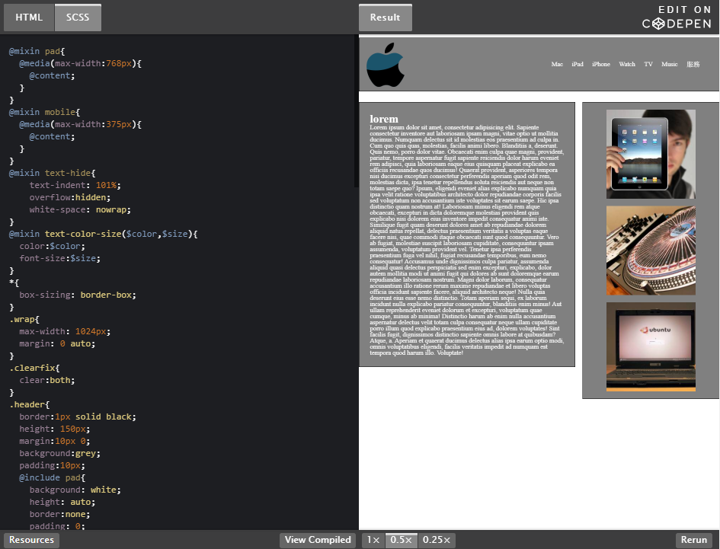
Task: Select the SCSS tab
Action: point(78,18)
